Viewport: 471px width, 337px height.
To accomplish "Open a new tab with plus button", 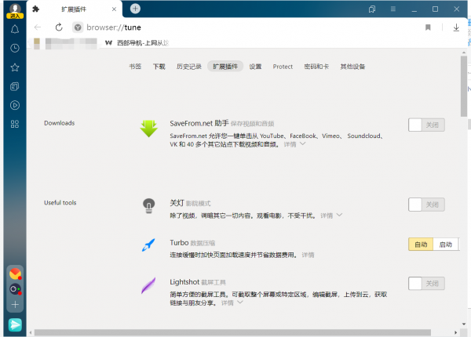I will coord(135,9).
